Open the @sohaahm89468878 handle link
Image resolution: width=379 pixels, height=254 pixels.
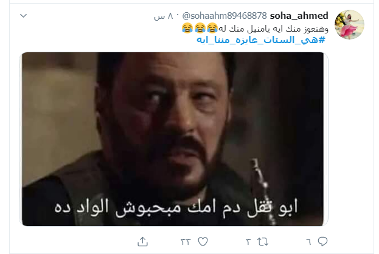224,16
